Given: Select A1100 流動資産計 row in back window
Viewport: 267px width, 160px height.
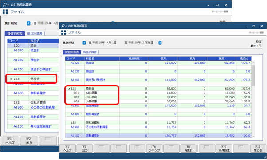Looking at the screenshot, I should coord(33,117).
